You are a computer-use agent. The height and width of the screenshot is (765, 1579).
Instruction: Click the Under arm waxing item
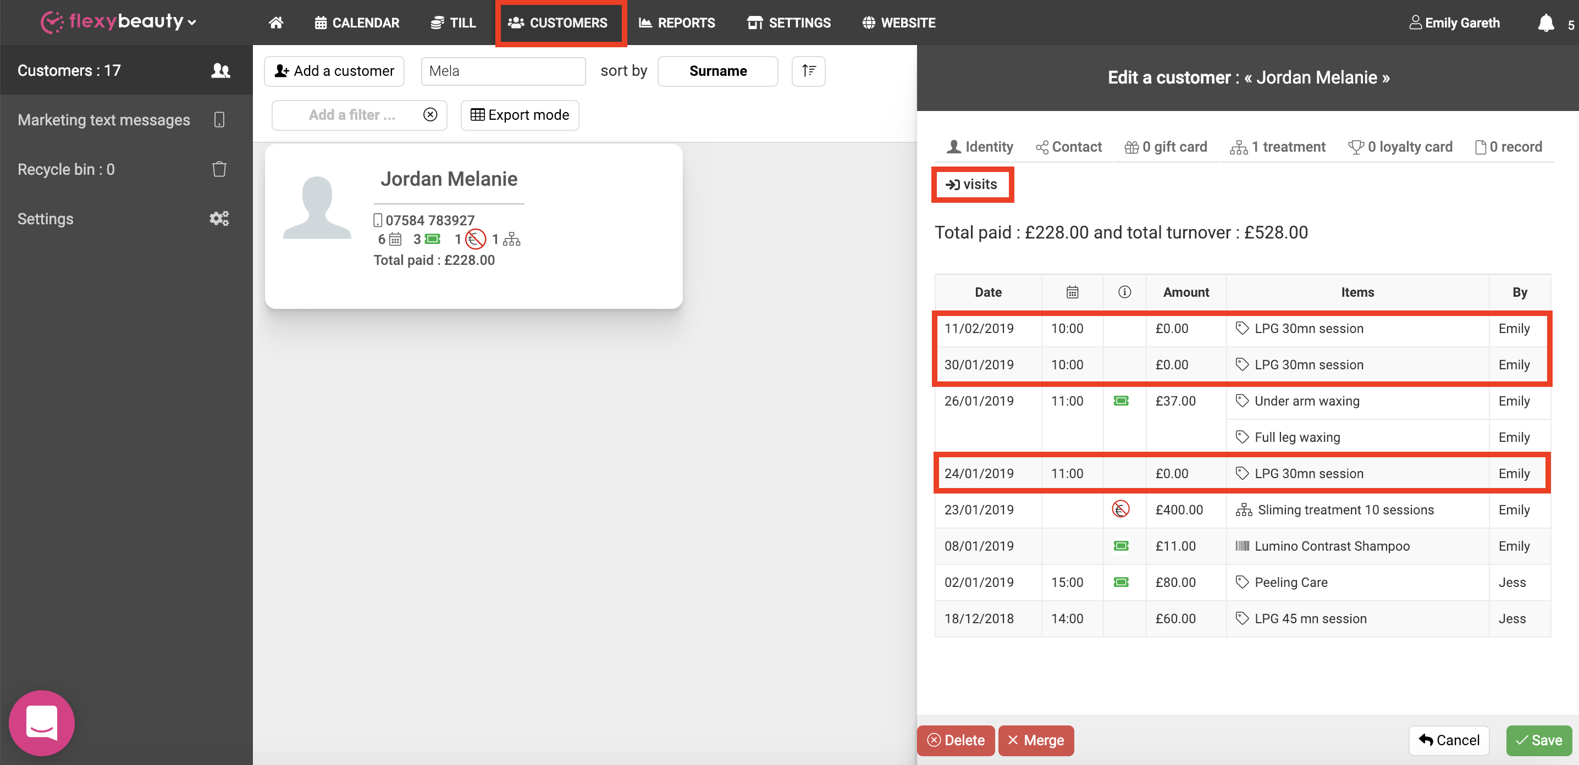(1307, 401)
